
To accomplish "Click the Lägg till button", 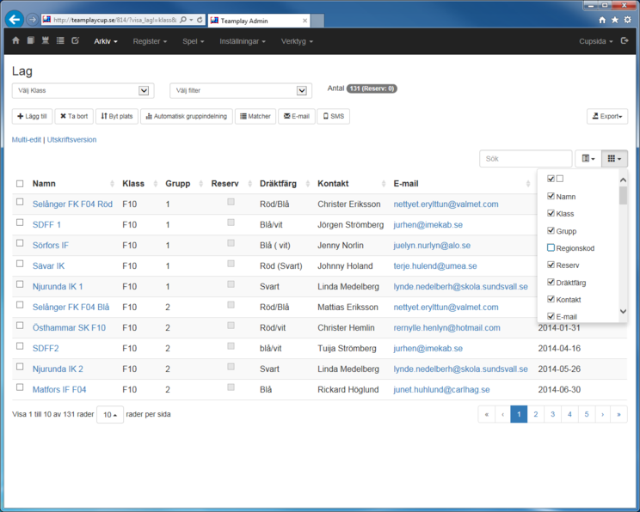I will tap(33, 117).
